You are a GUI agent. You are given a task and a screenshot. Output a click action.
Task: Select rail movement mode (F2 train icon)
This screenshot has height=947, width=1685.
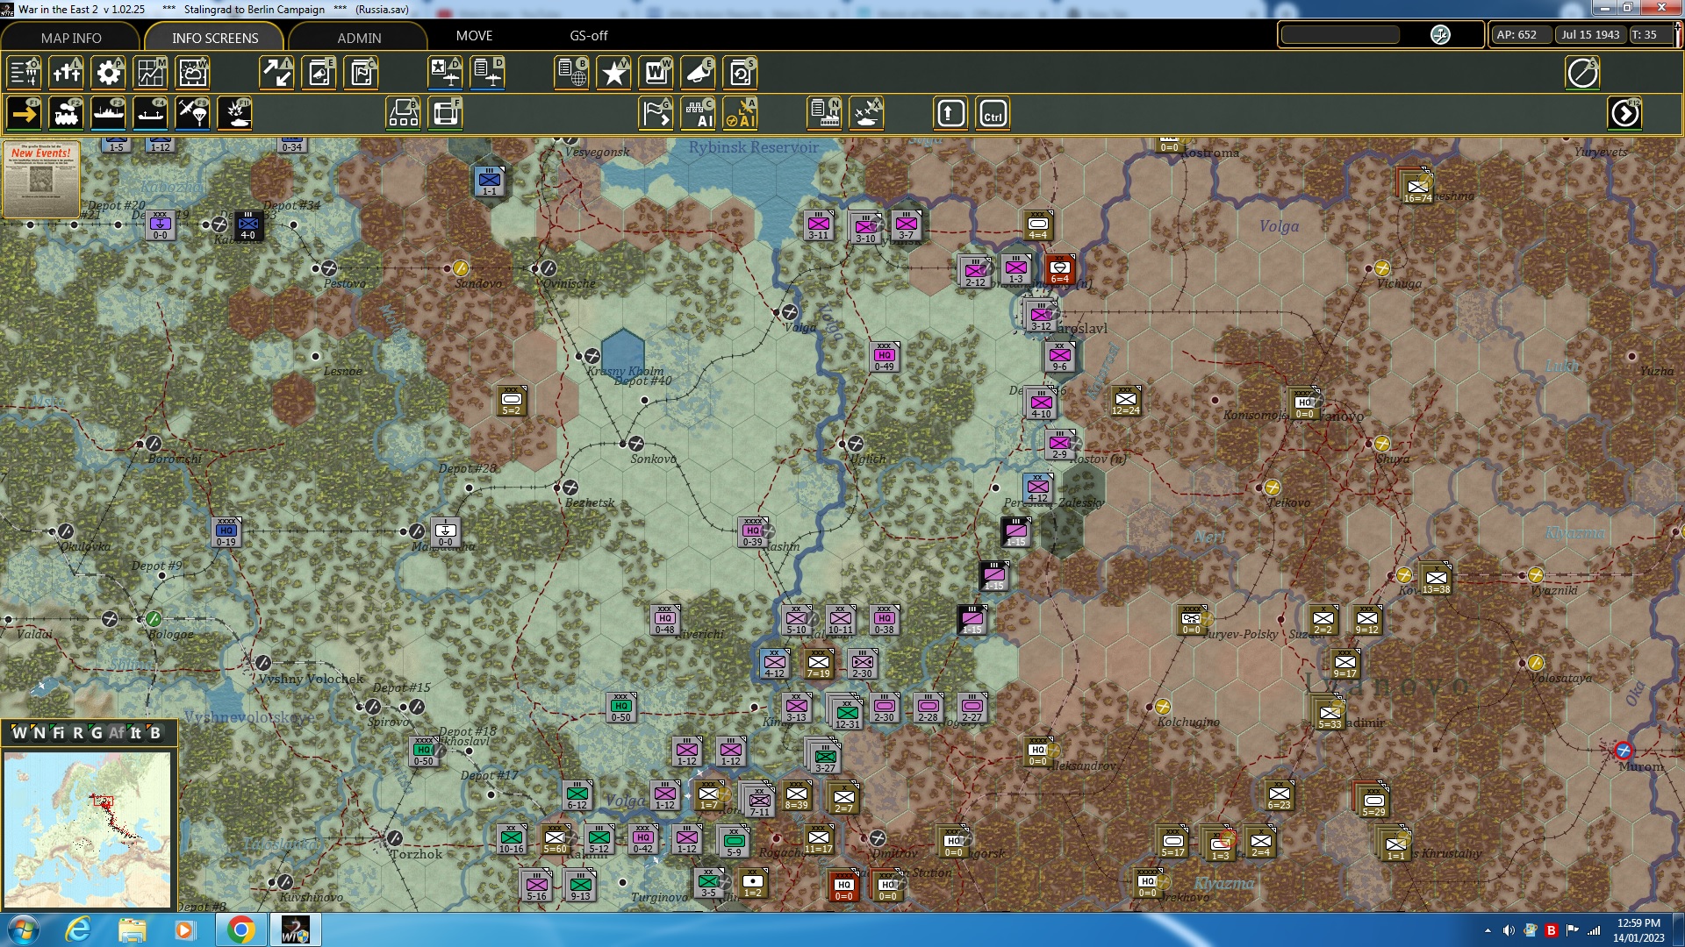(66, 114)
